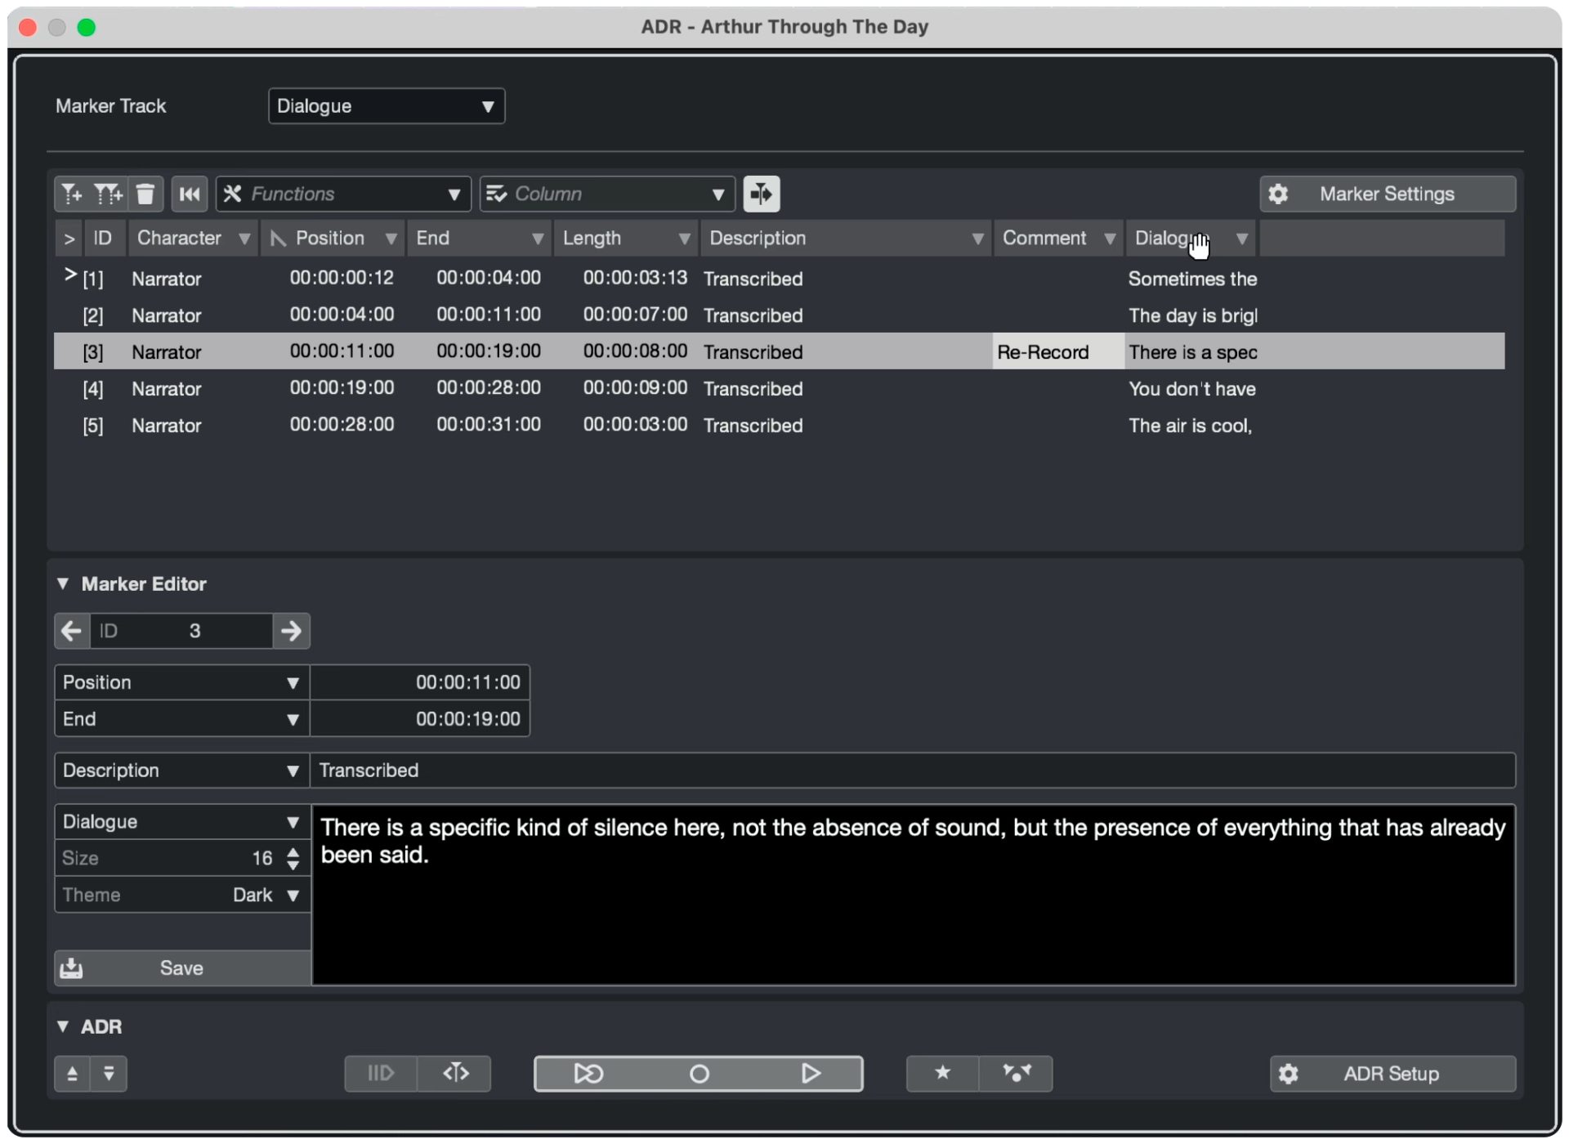Click the Save button
The width and height of the screenshot is (1569, 1144).
click(x=181, y=968)
